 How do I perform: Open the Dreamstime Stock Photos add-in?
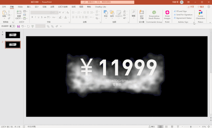pos(154,15)
